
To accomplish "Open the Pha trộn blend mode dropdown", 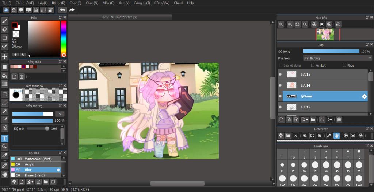I will 337,58.
